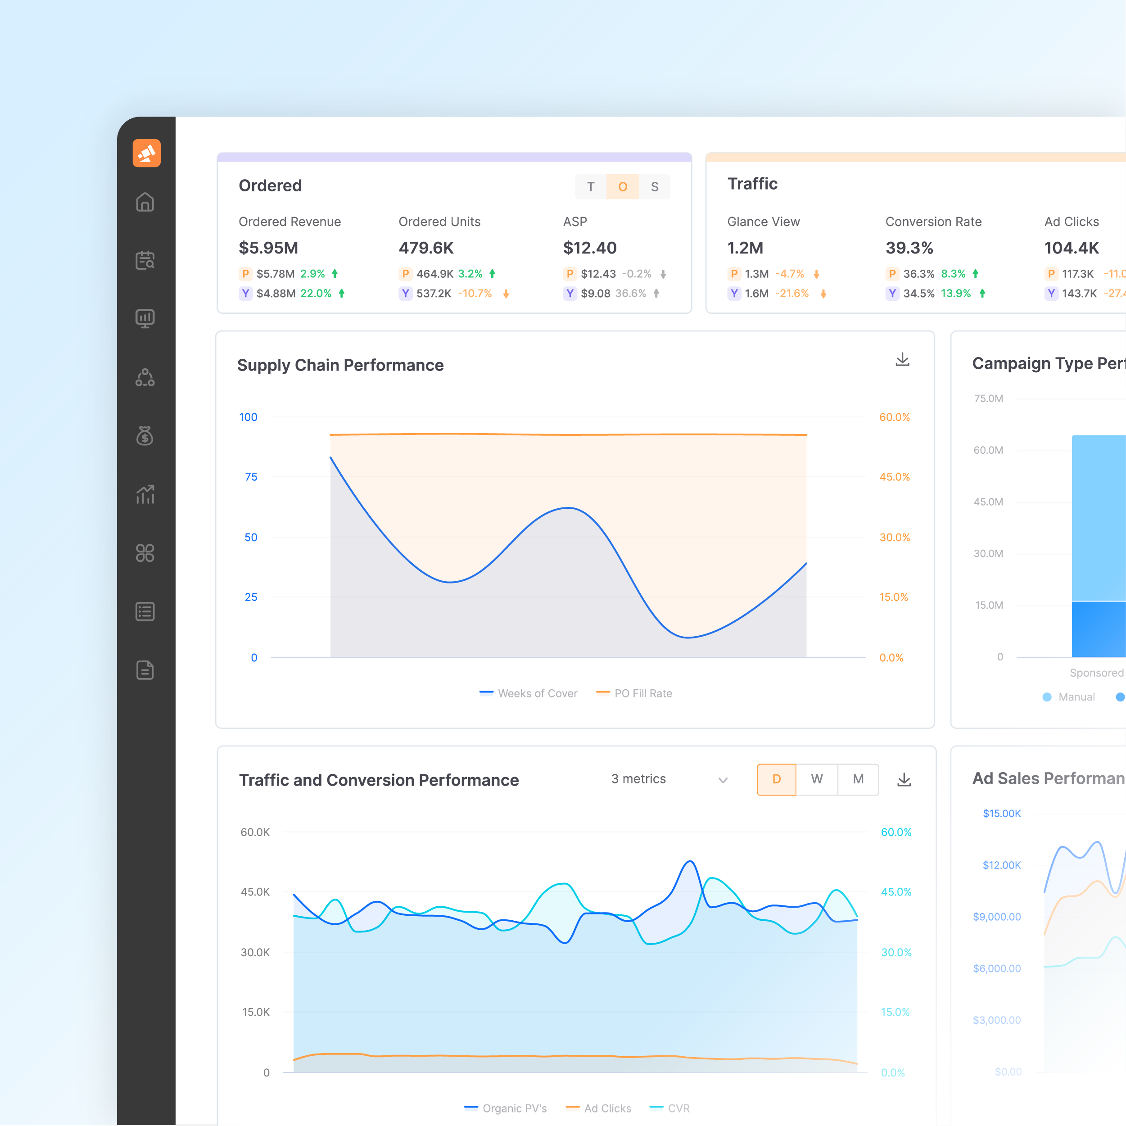Select the O toggle in Ordered card

623,187
